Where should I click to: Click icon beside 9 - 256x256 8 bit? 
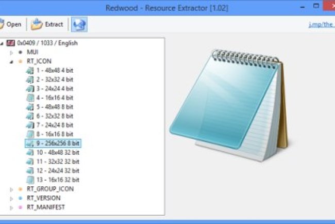30,143
